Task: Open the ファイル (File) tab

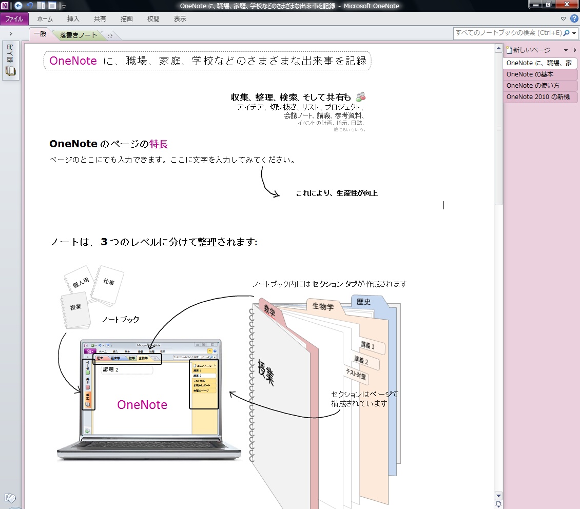Action: pyautogui.click(x=14, y=19)
